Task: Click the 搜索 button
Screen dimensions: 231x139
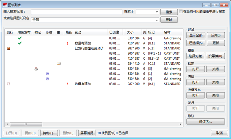Action: [169, 12]
